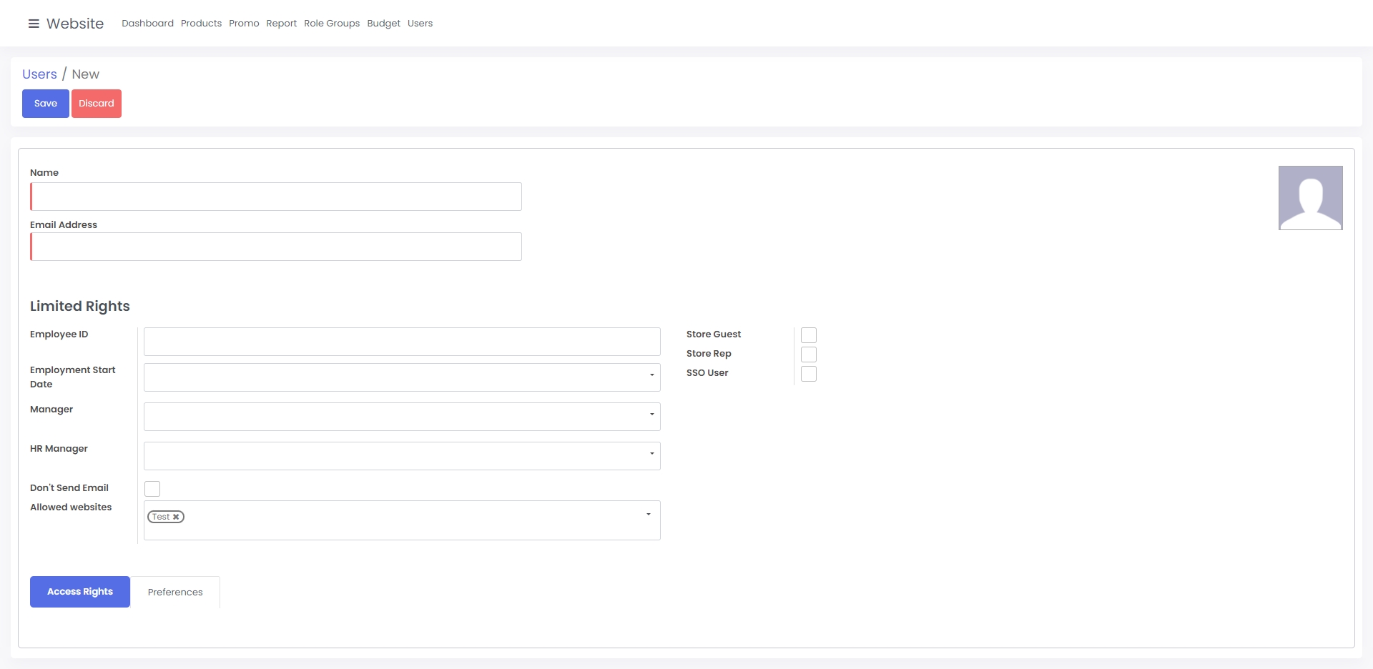Open the Employment Start Date dropdown
This screenshot has width=1373, height=669.
pyautogui.click(x=651, y=375)
